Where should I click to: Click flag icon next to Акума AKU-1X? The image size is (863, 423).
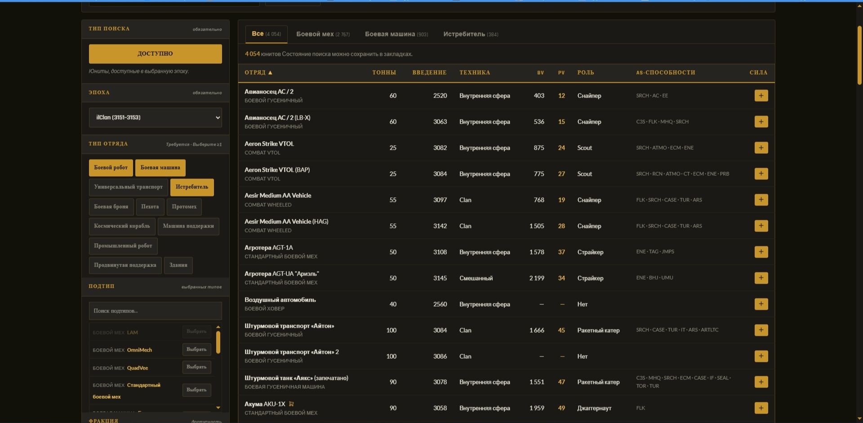(291, 404)
